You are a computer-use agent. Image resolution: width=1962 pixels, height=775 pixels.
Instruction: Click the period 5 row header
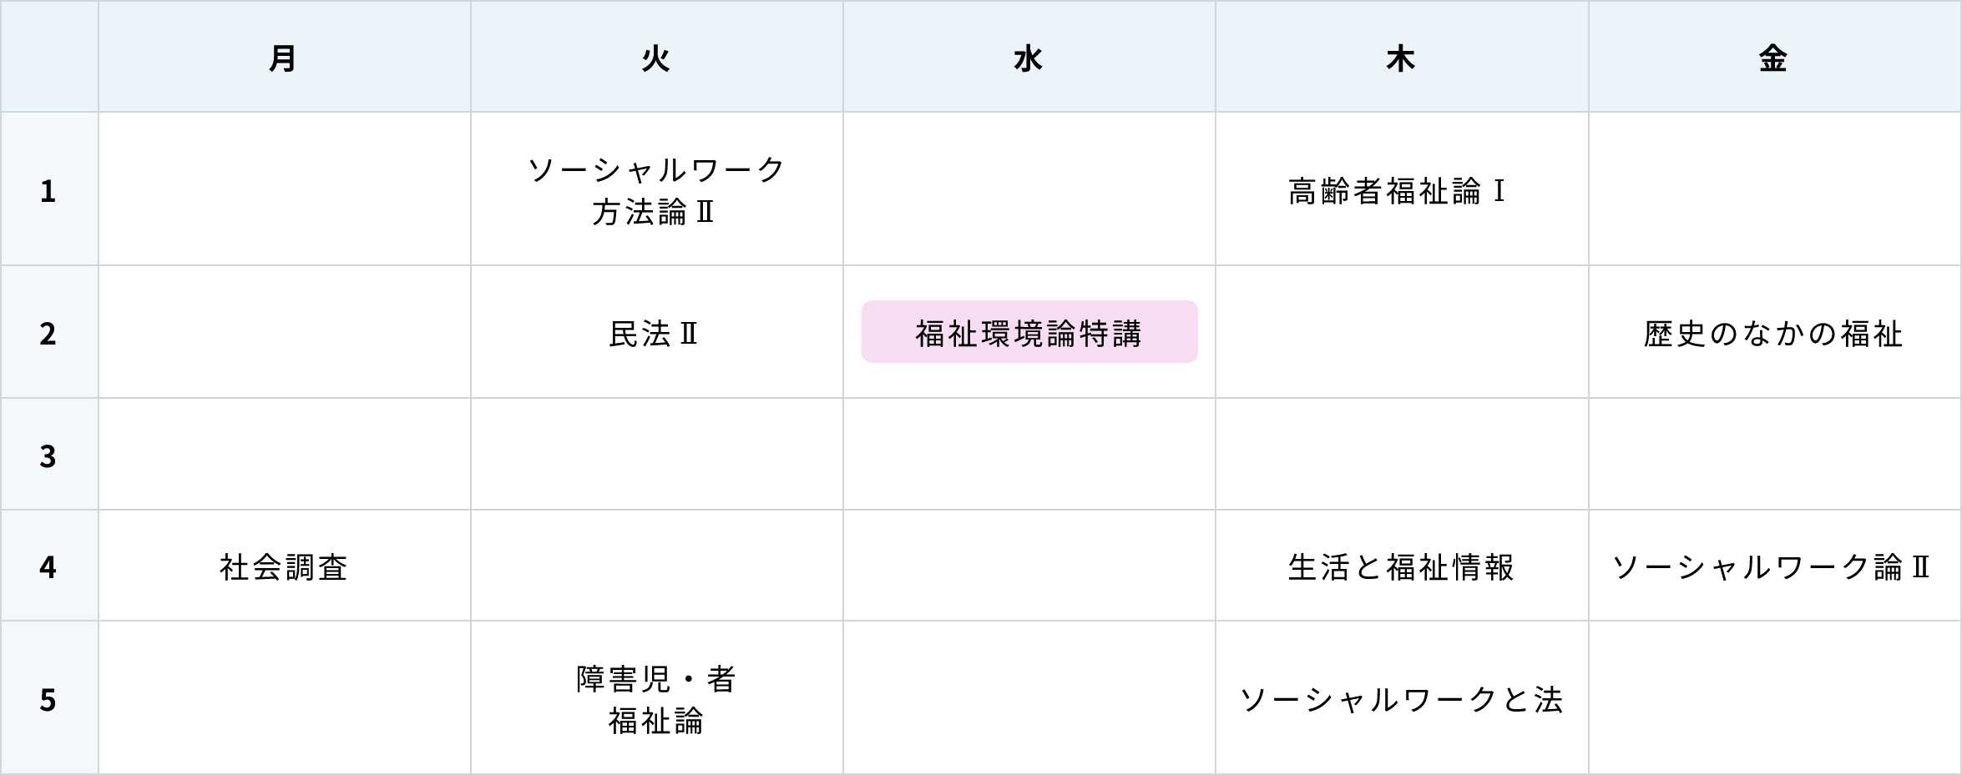[x=49, y=698]
